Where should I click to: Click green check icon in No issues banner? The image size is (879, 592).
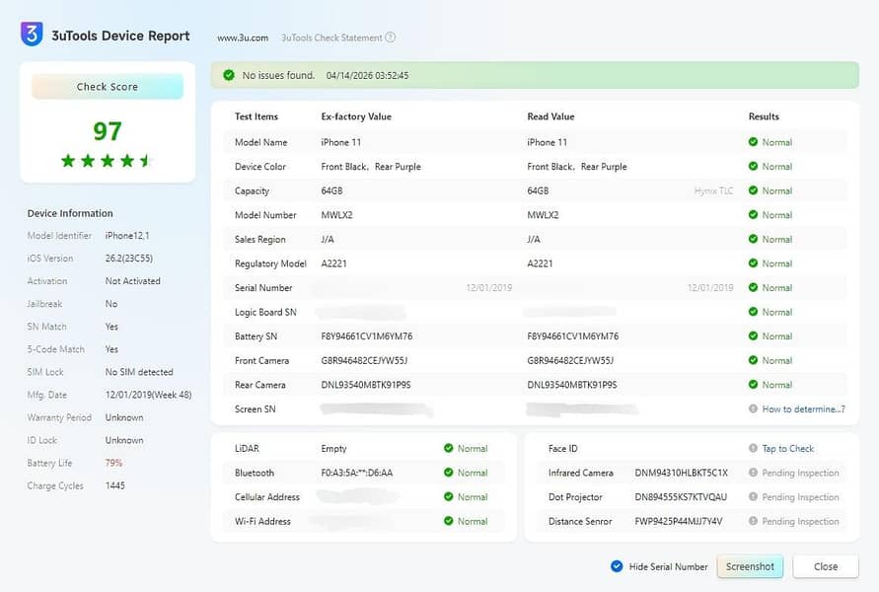coord(229,75)
